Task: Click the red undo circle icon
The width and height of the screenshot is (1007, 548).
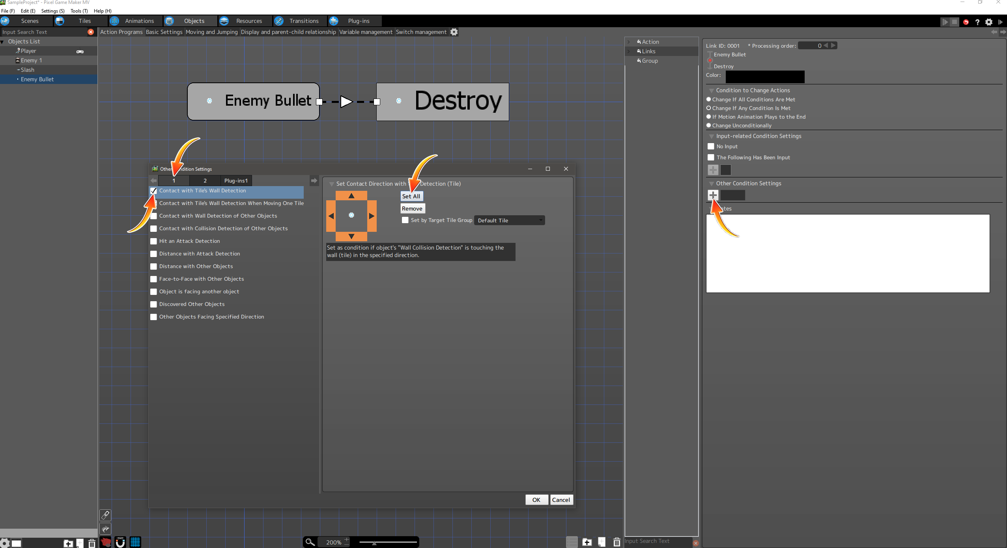Action: pos(966,22)
